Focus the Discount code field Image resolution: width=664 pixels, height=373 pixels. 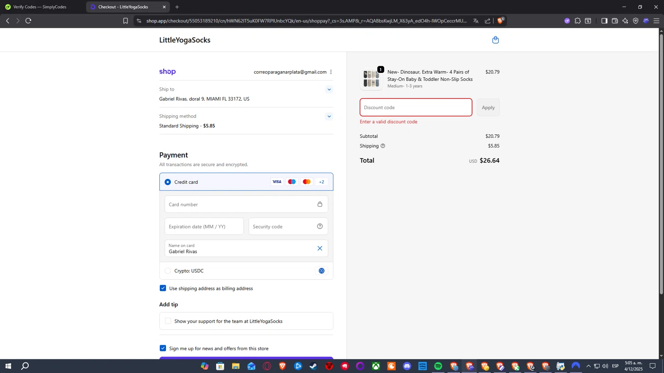click(x=416, y=107)
